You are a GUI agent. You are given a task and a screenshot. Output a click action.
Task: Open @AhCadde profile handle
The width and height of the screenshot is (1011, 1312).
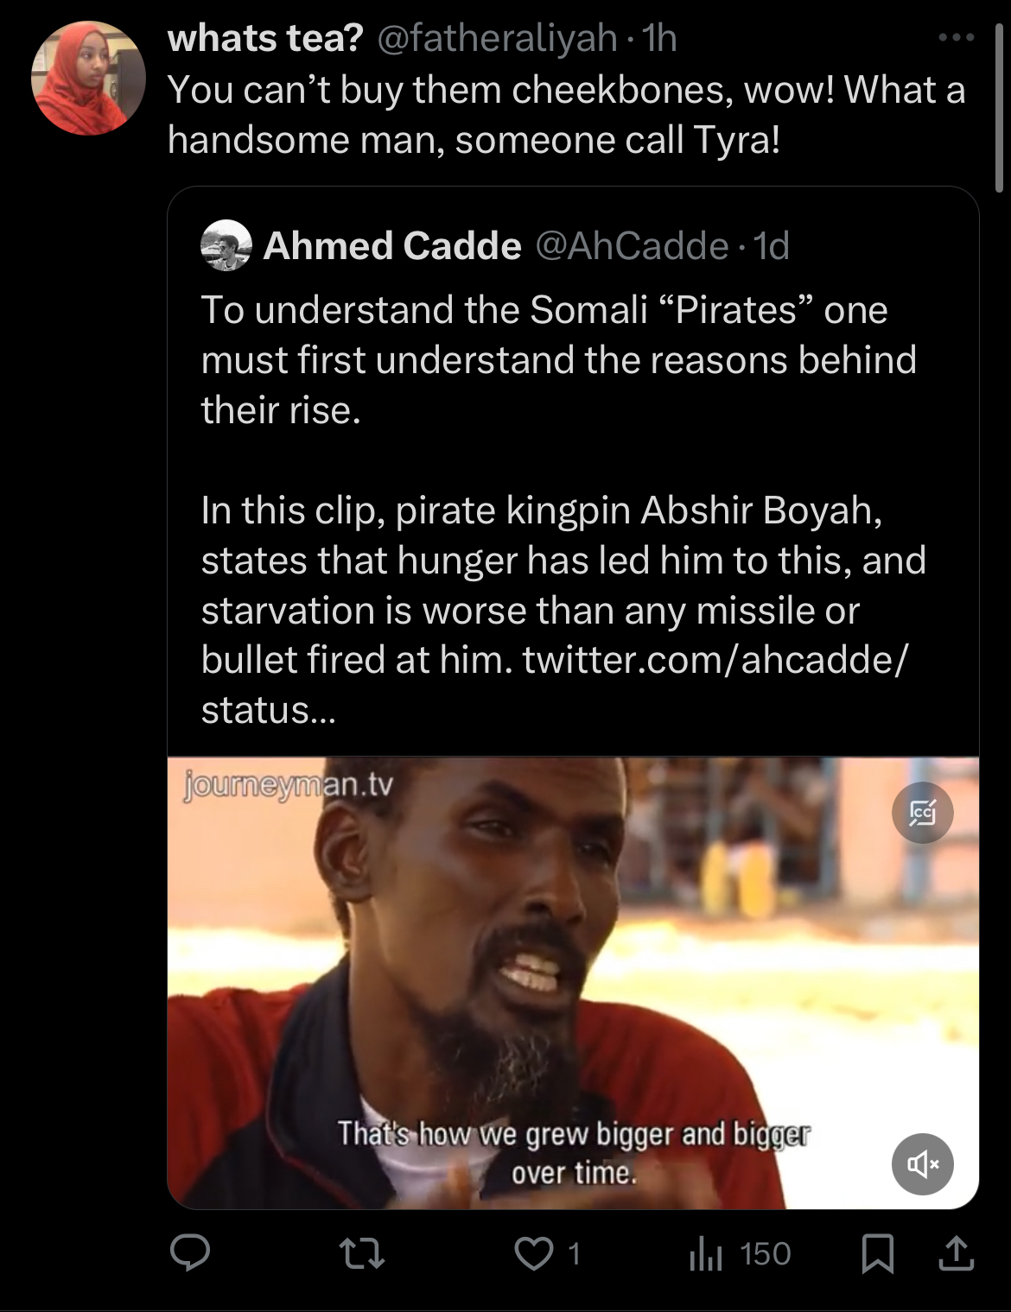(x=632, y=246)
